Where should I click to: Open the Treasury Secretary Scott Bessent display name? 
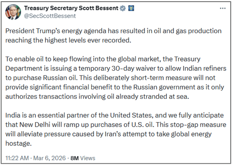[x=71, y=8]
